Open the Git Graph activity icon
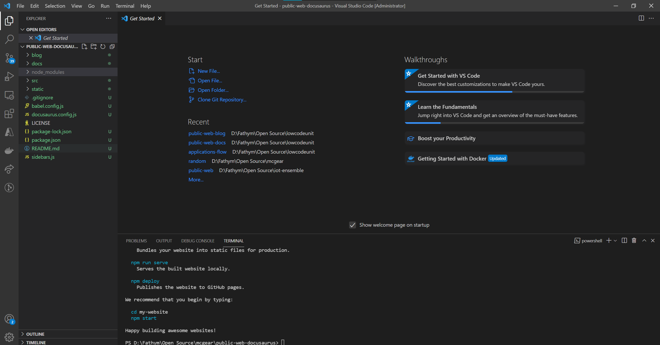The width and height of the screenshot is (660, 345). (x=9, y=188)
